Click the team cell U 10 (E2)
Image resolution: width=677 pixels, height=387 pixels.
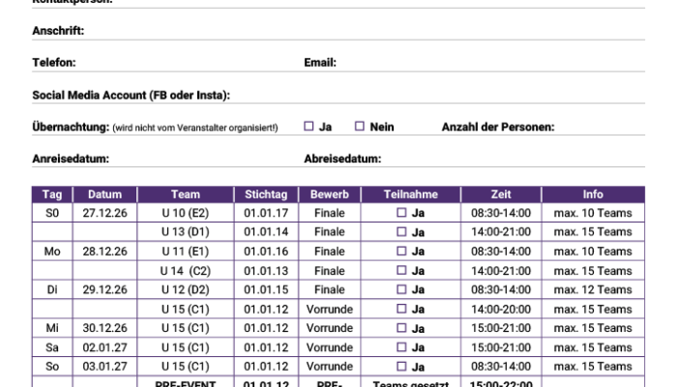click(186, 213)
